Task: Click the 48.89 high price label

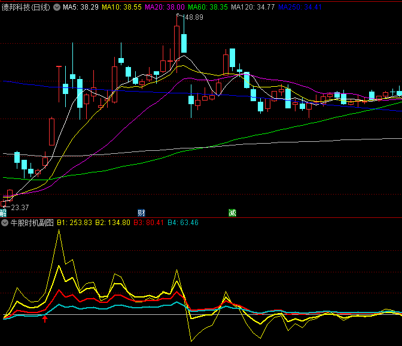Action: tap(194, 17)
